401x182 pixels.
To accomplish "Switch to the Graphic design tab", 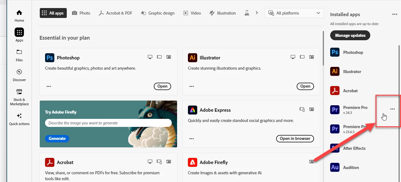I will (158, 13).
